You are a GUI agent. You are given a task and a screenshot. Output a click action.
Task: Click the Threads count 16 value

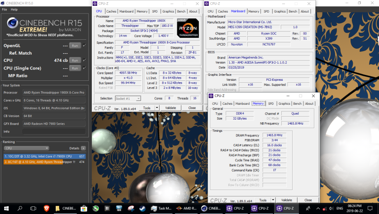pyautogui.click(x=194, y=98)
